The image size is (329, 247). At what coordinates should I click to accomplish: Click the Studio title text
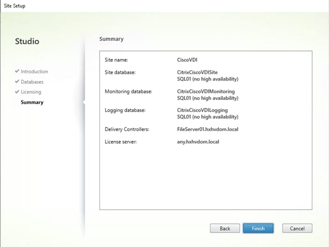[27, 41]
